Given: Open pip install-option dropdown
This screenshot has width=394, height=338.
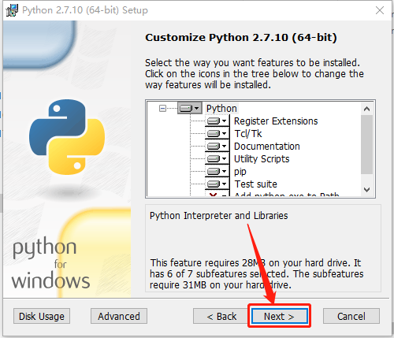Looking at the screenshot, I should [217, 171].
